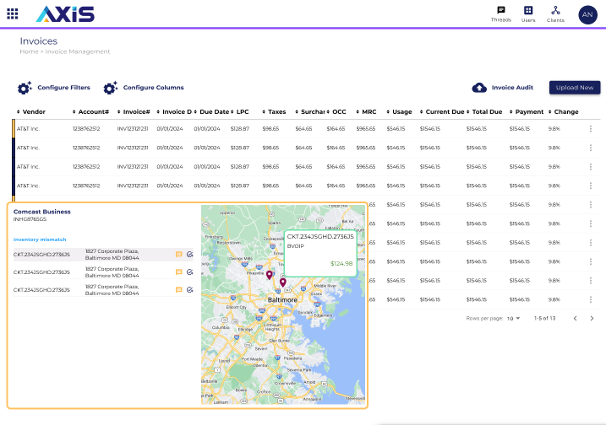Click the AXIS logo
606x425 pixels.
point(65,14)
